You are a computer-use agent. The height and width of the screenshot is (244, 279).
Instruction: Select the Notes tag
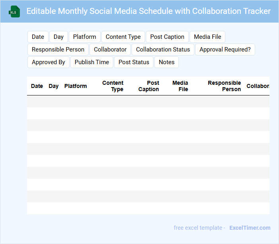tap(167, 62)
